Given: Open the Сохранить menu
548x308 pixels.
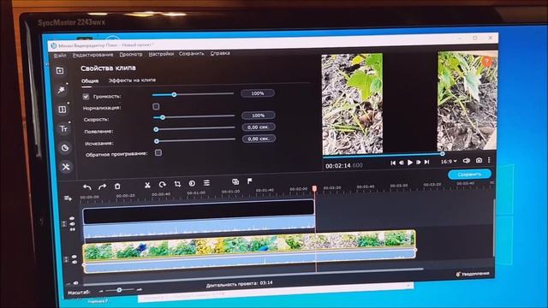Looking at the screenshot, I should click(x=192, y=54).
